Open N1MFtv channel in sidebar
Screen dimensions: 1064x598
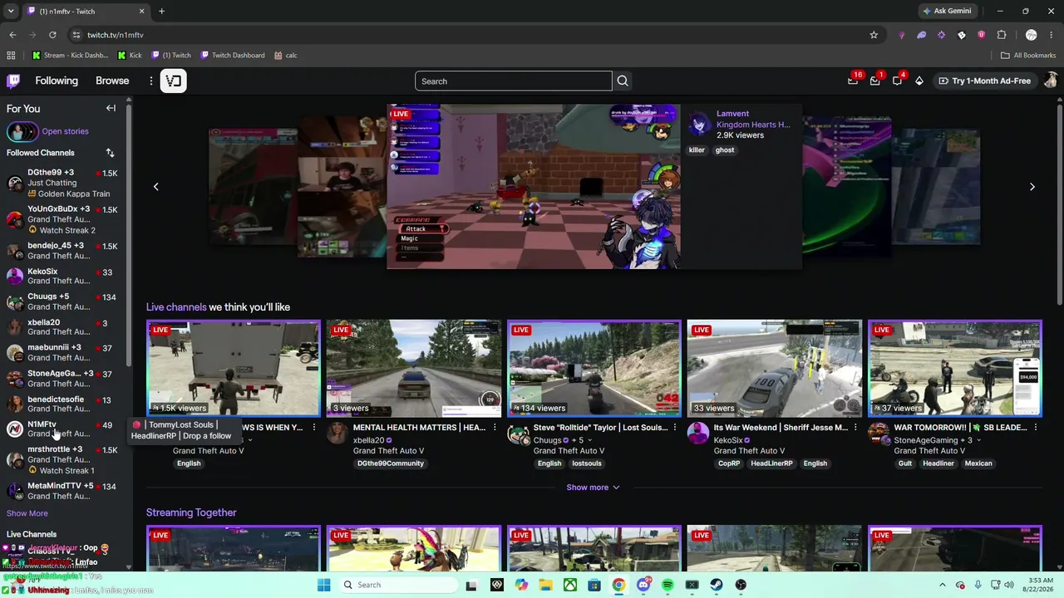(x=65, y=429)
